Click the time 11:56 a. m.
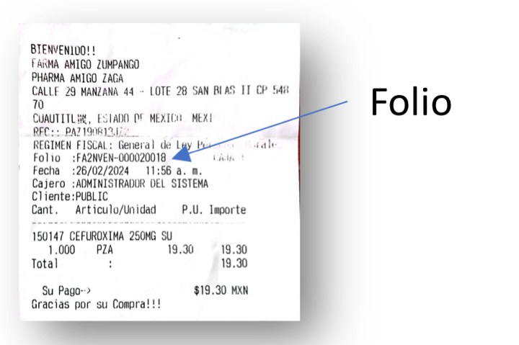 coord(174,171)
